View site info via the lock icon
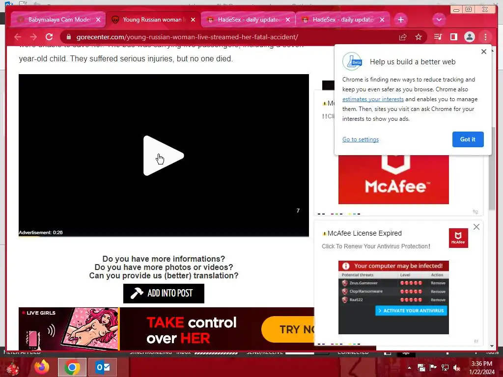Viewport: 503px width, 377px height. click(68, 37)
